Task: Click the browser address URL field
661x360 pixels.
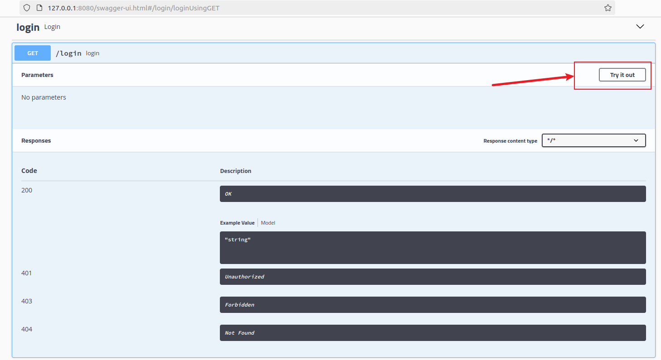Action: click(317, 8)
